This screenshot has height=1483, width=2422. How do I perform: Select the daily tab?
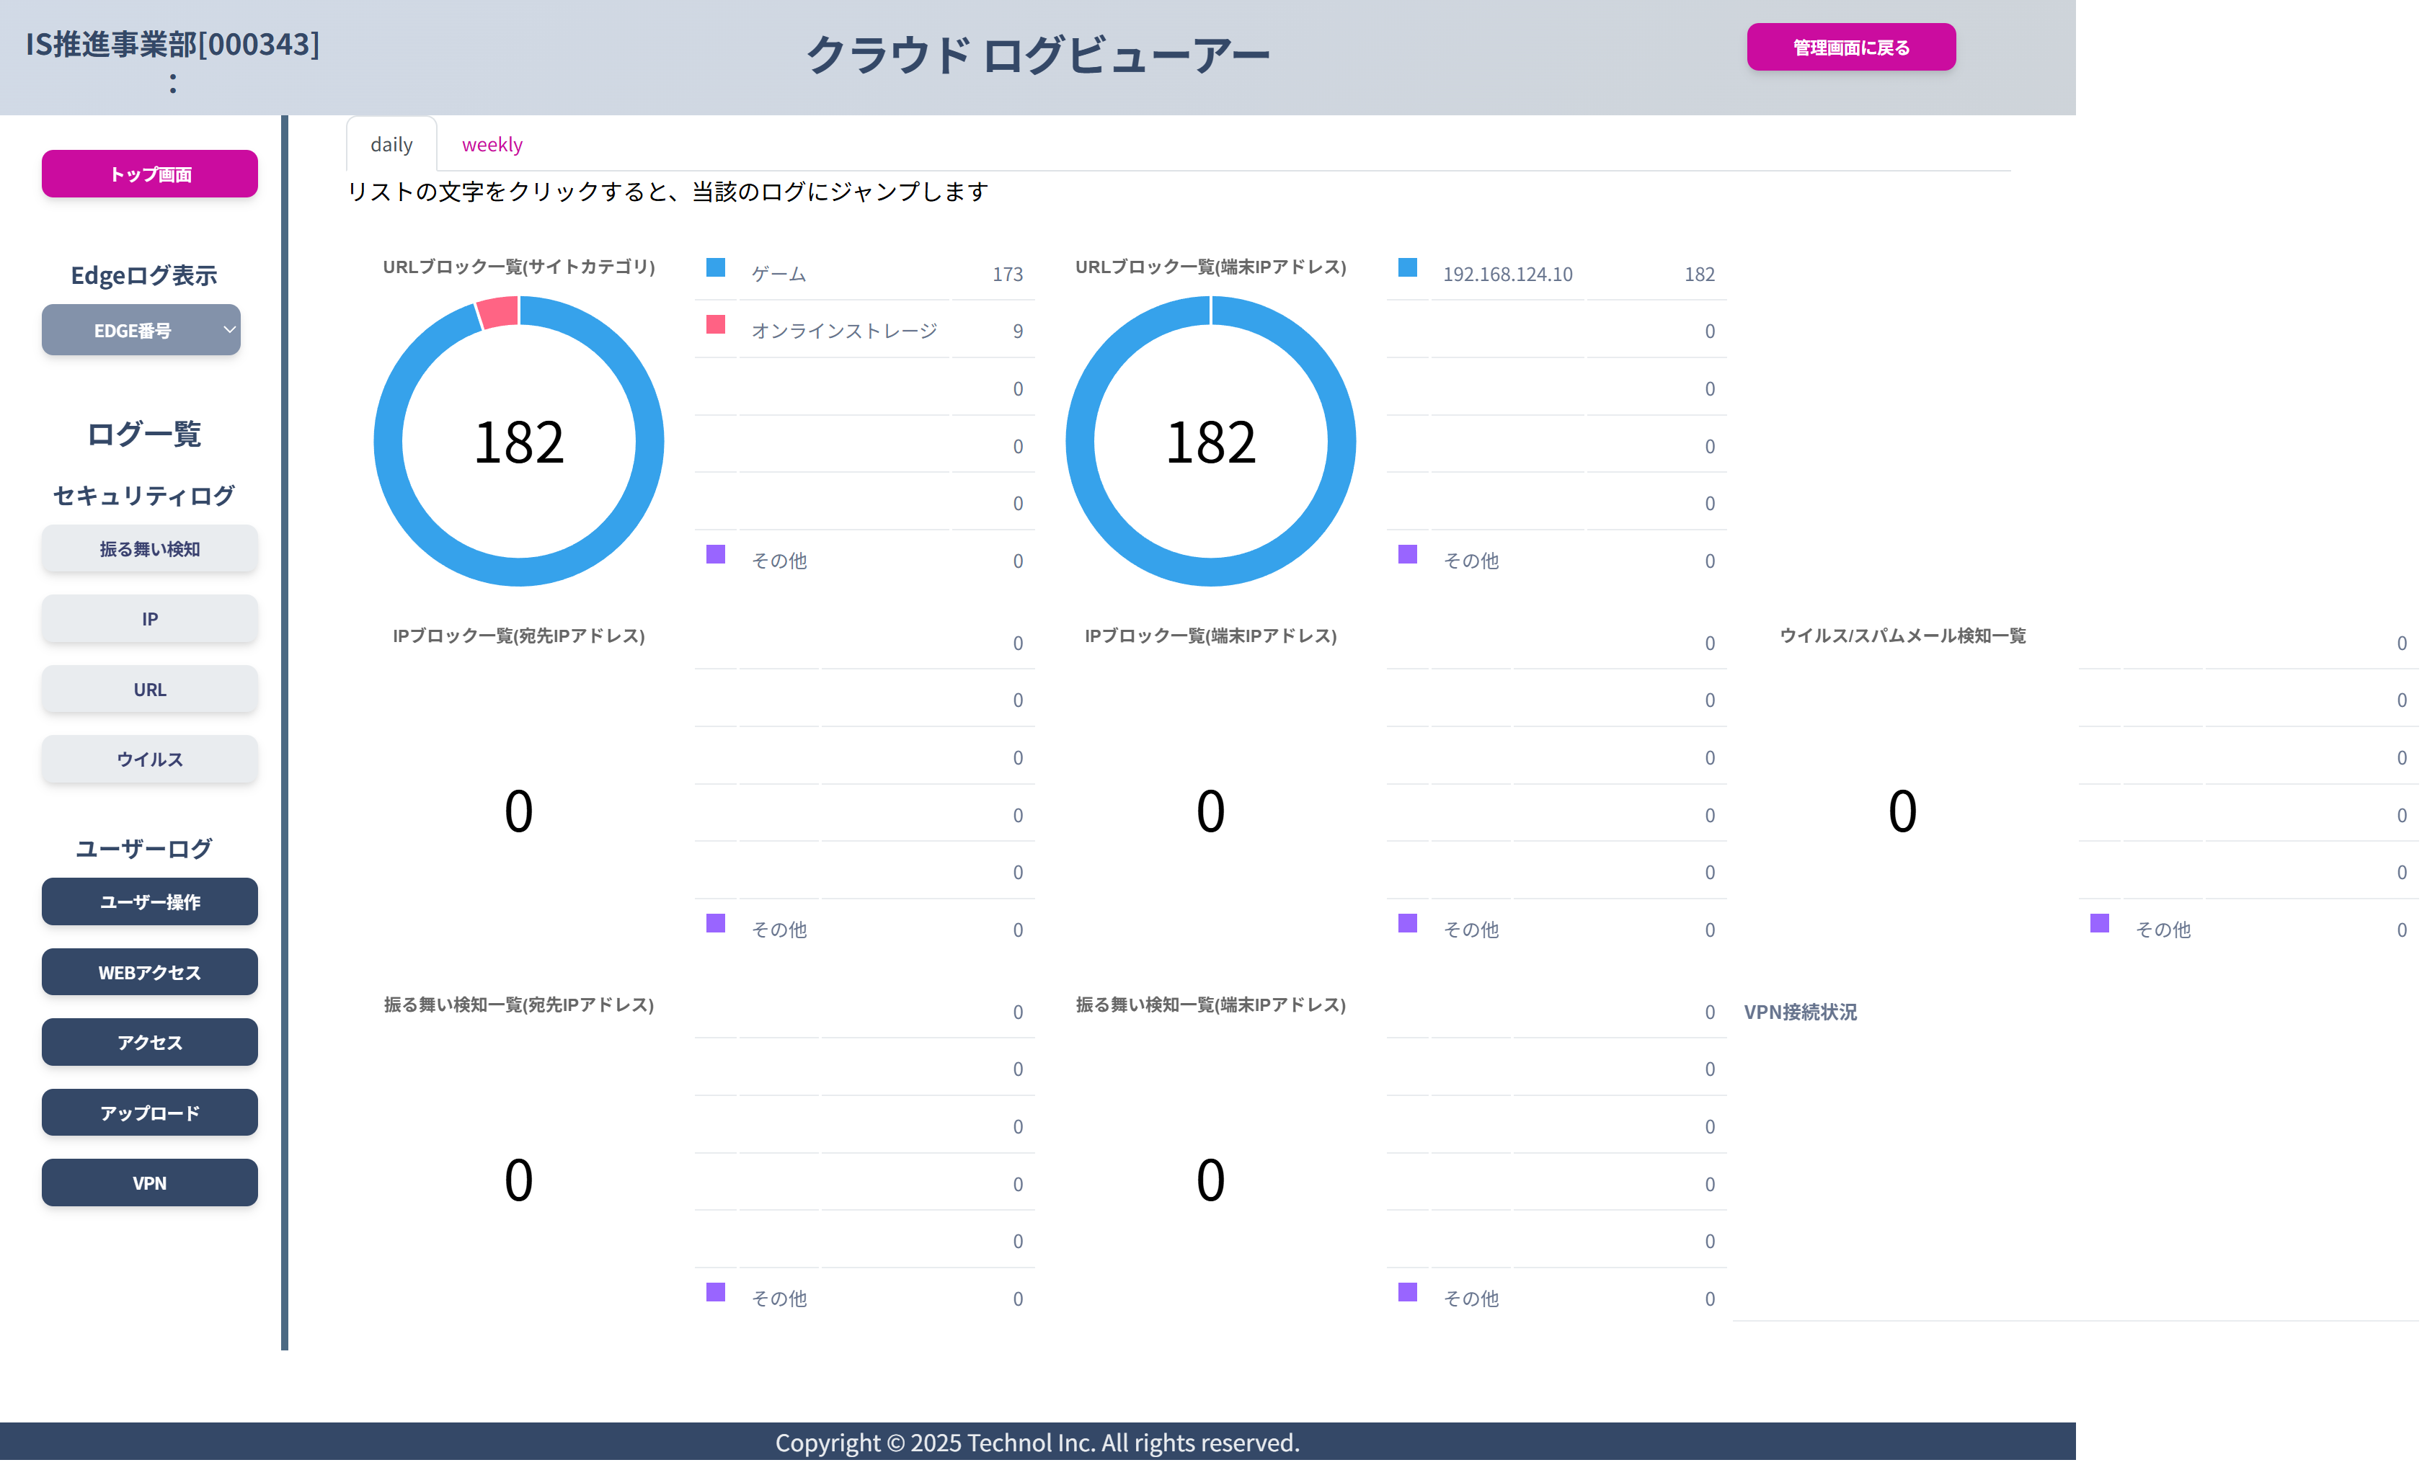pyautogui.click(x=391, y=143)
